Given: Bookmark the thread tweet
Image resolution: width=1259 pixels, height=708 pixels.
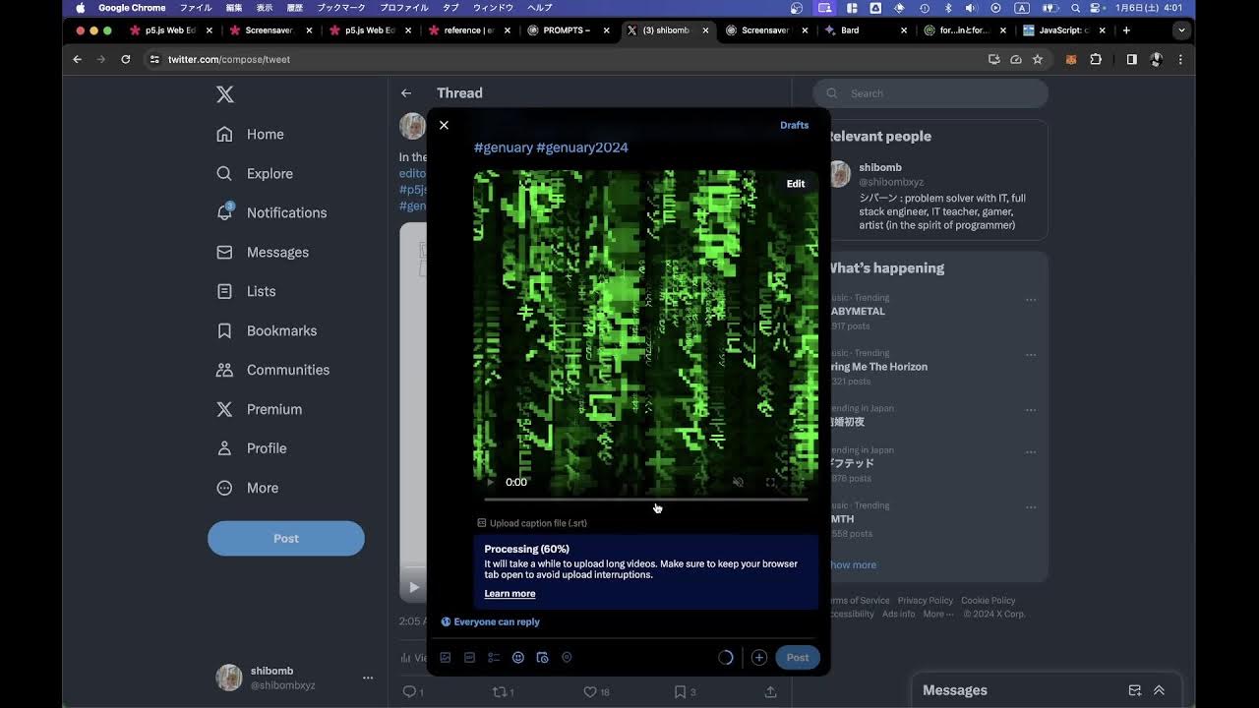Looking at the screenshot, I should click(x=685, y=692).
